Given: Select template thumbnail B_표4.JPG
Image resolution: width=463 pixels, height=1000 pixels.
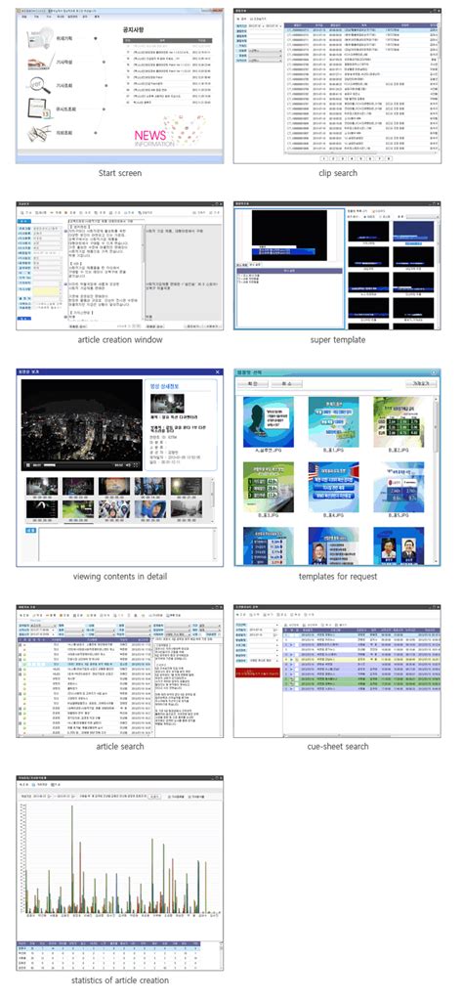Looking at the screenshot, I should click(333, 487).
